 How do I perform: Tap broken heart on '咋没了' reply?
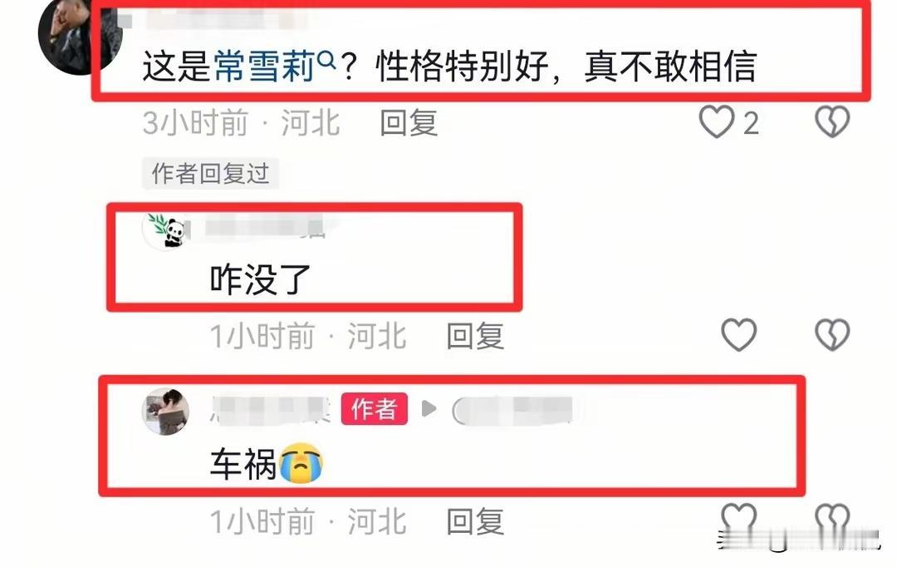832,335
